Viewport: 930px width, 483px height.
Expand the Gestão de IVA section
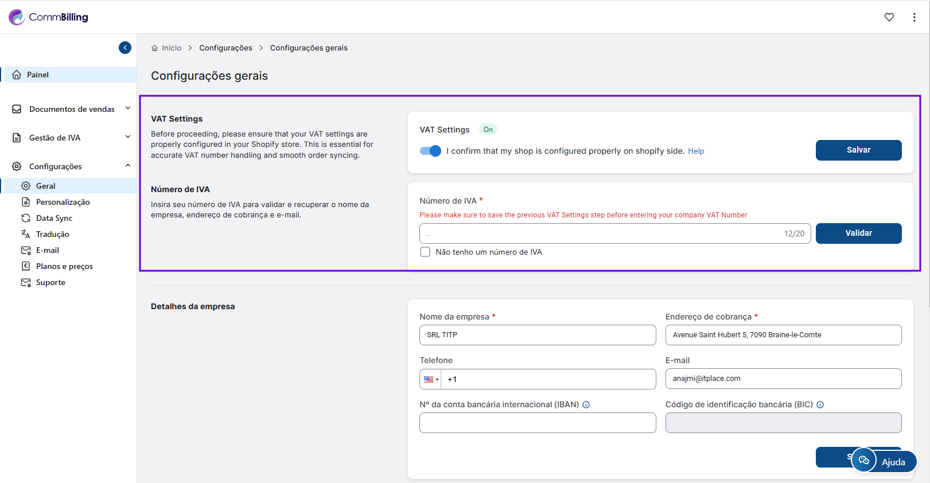coord(72,138)
